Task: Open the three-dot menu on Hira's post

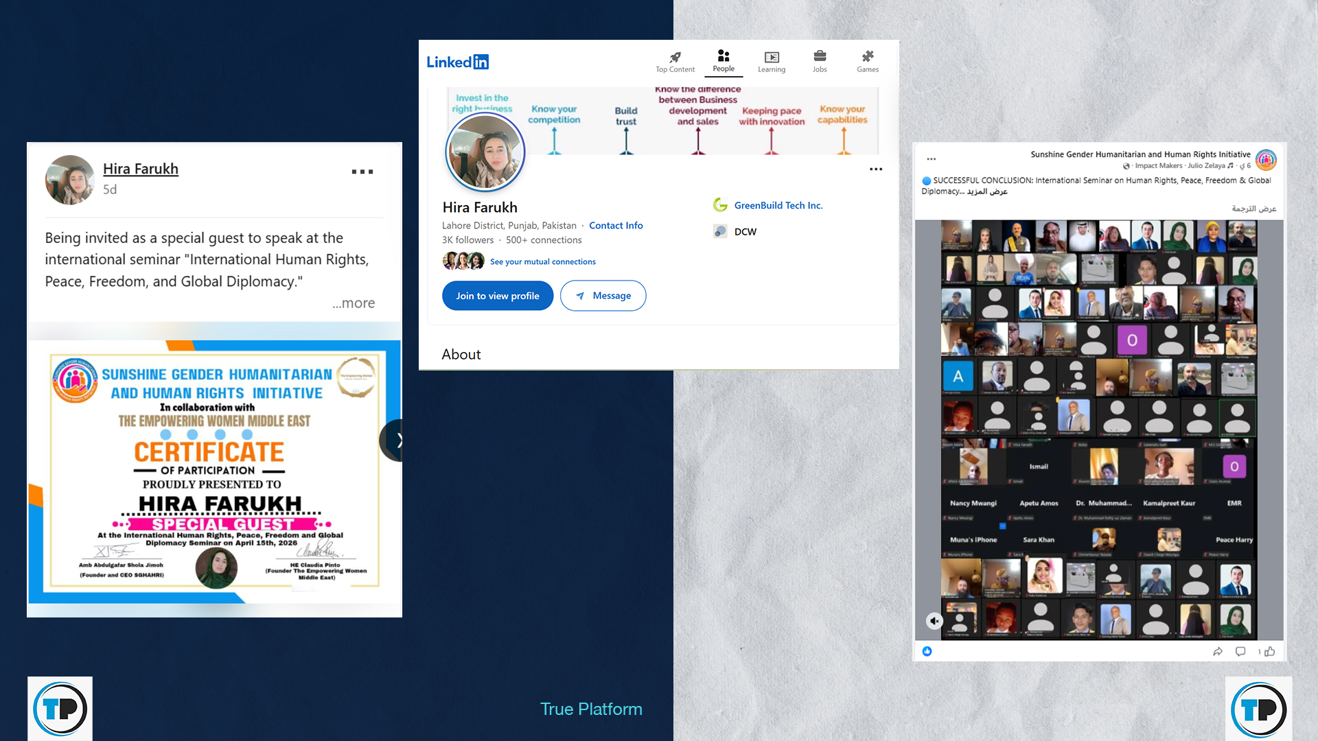Action: 362,172
